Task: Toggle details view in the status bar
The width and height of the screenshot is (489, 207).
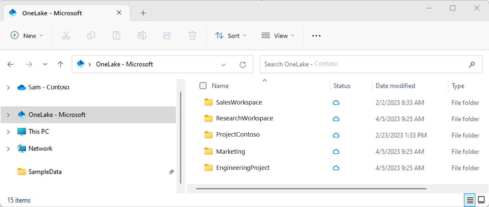Action: [470, 200]
